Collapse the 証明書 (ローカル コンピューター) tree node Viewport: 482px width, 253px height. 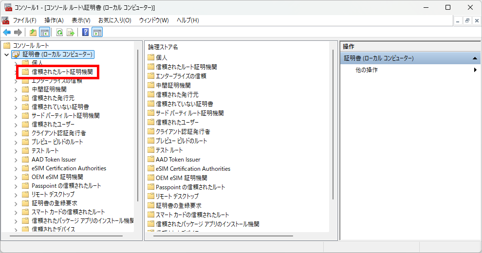click(6, 54)
